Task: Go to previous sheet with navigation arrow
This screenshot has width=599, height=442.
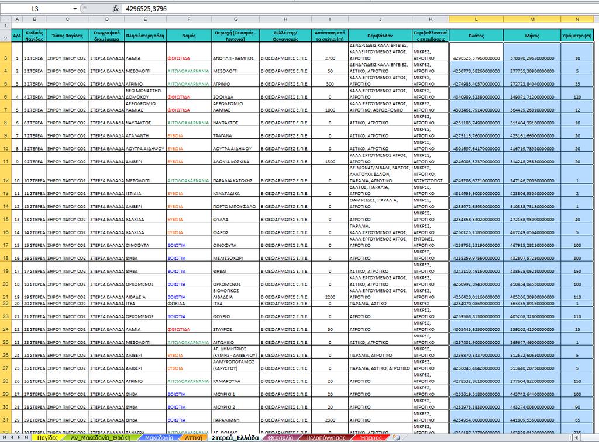Action: 12,437
